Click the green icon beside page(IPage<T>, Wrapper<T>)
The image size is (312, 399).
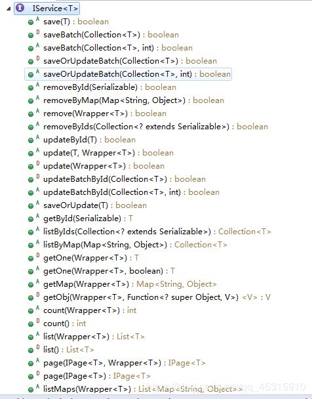[x=31, y=364]
